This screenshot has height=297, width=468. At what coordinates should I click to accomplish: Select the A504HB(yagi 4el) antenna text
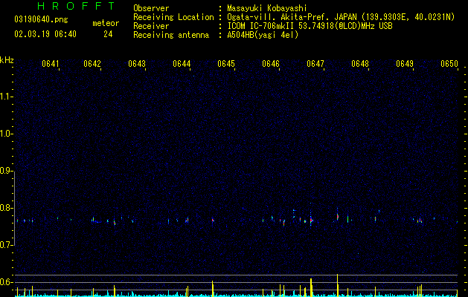(x=263, y=35)
